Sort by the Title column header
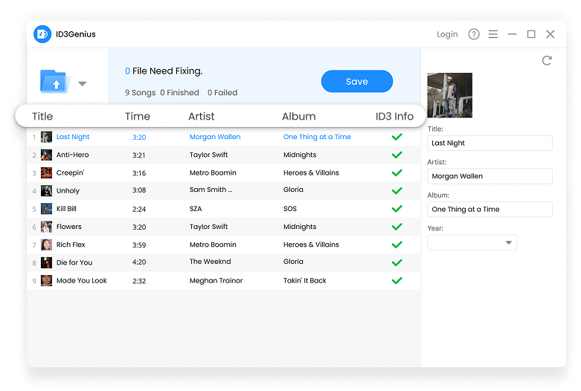 (42, 116)
